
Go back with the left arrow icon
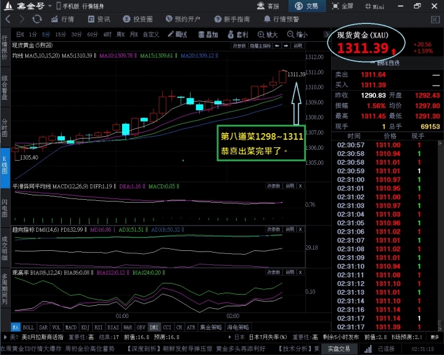point(8,19)
